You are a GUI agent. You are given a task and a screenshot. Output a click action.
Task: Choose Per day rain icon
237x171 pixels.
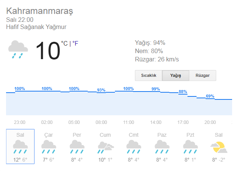pos(77,147)
